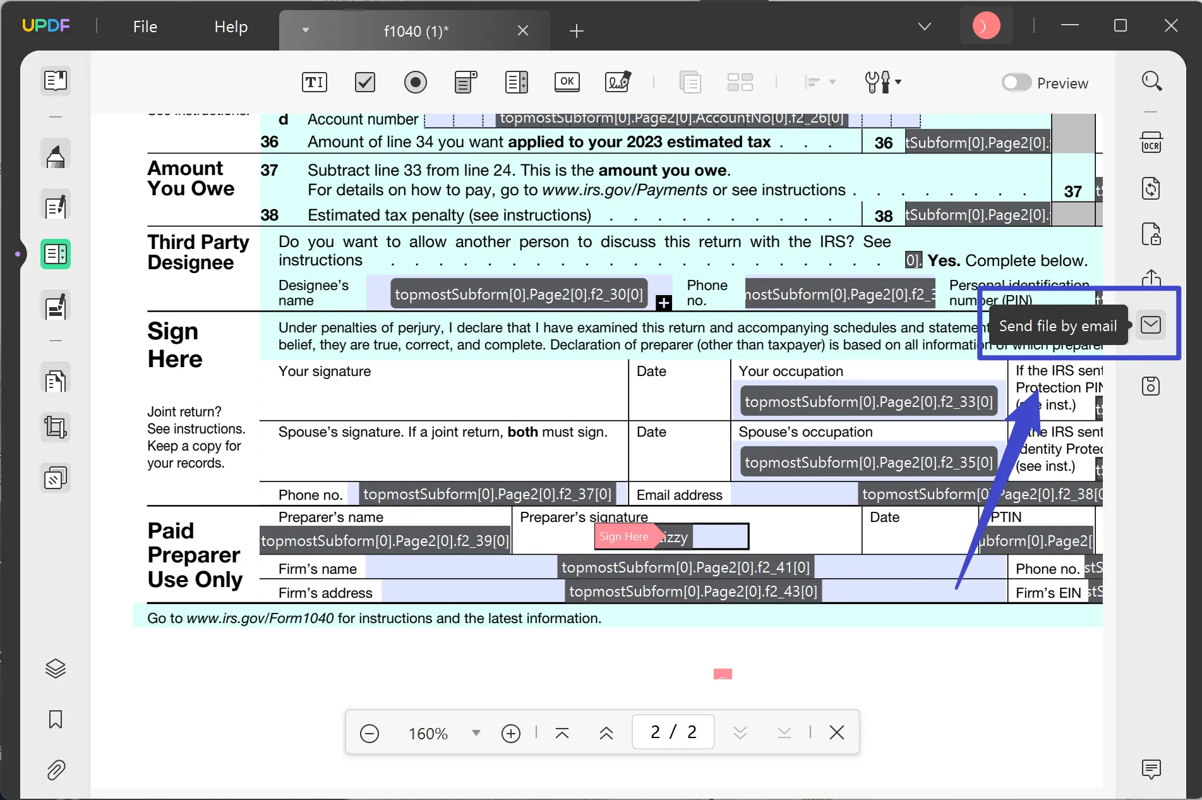Open the Attachments paperclip panel
Screen dimensions: 1202x800
click(x=56, y=770)
